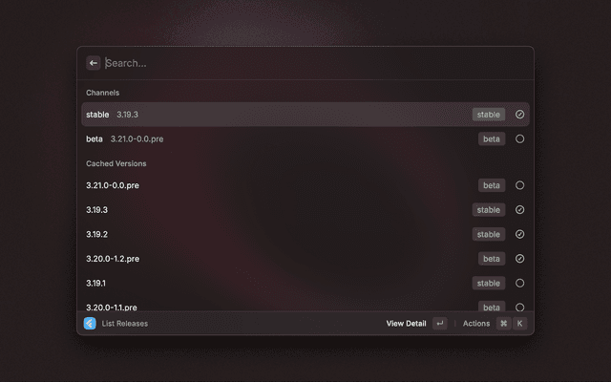Click the checkmark circle for 3.20.0-1.2.pre
611x382 pixels.
[x=519, y=259]
